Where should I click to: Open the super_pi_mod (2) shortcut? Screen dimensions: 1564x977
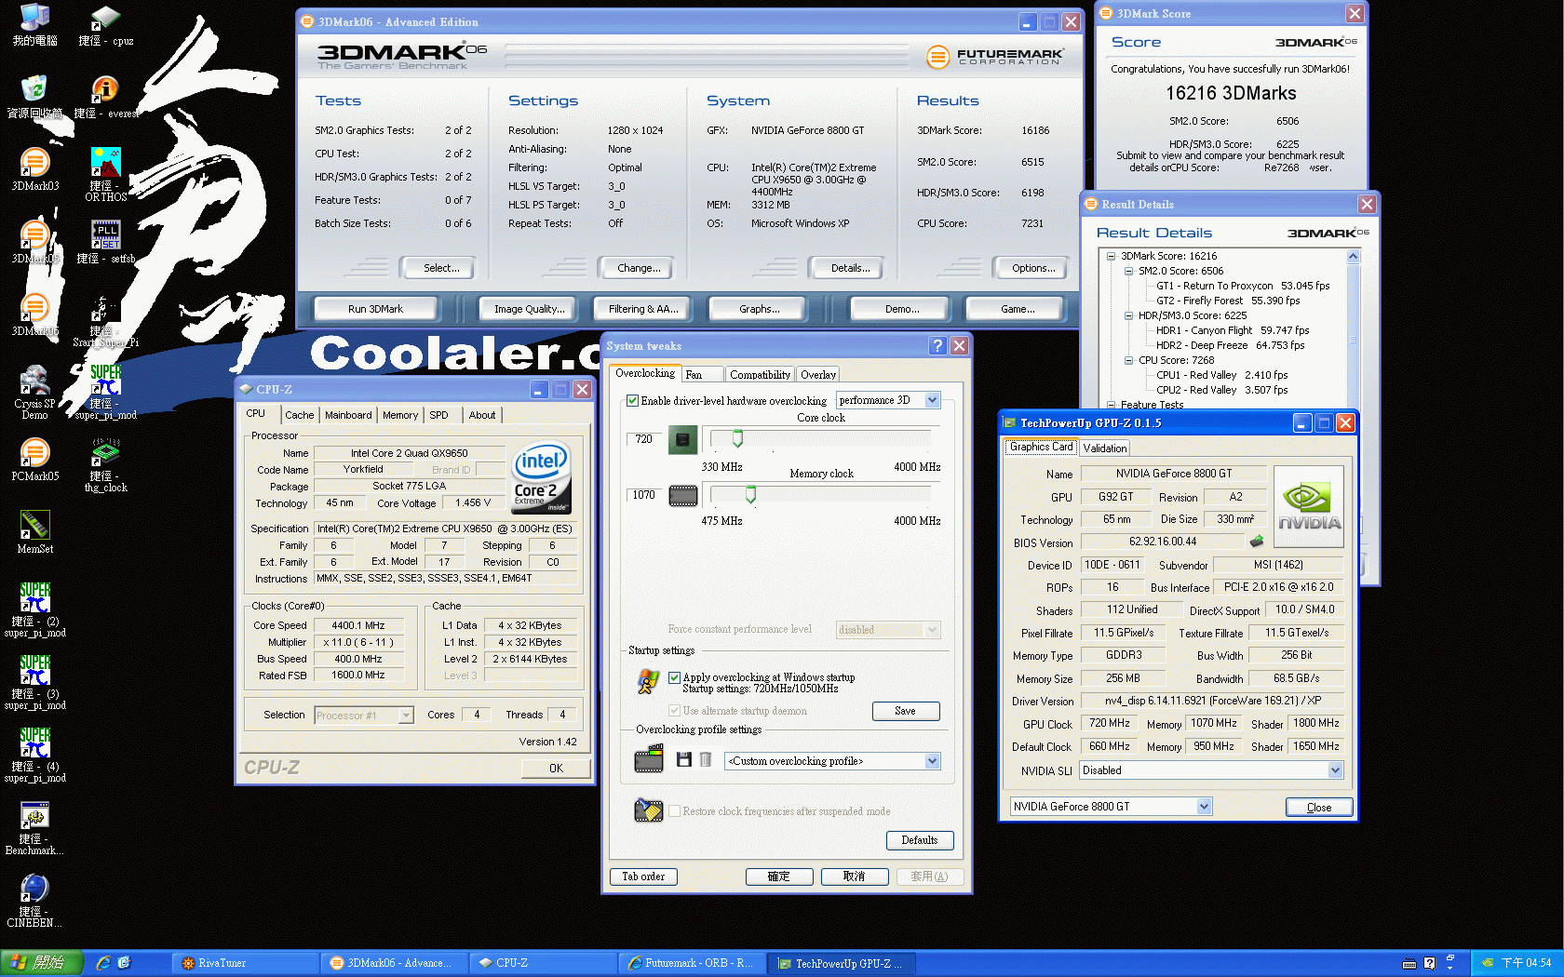34,609
